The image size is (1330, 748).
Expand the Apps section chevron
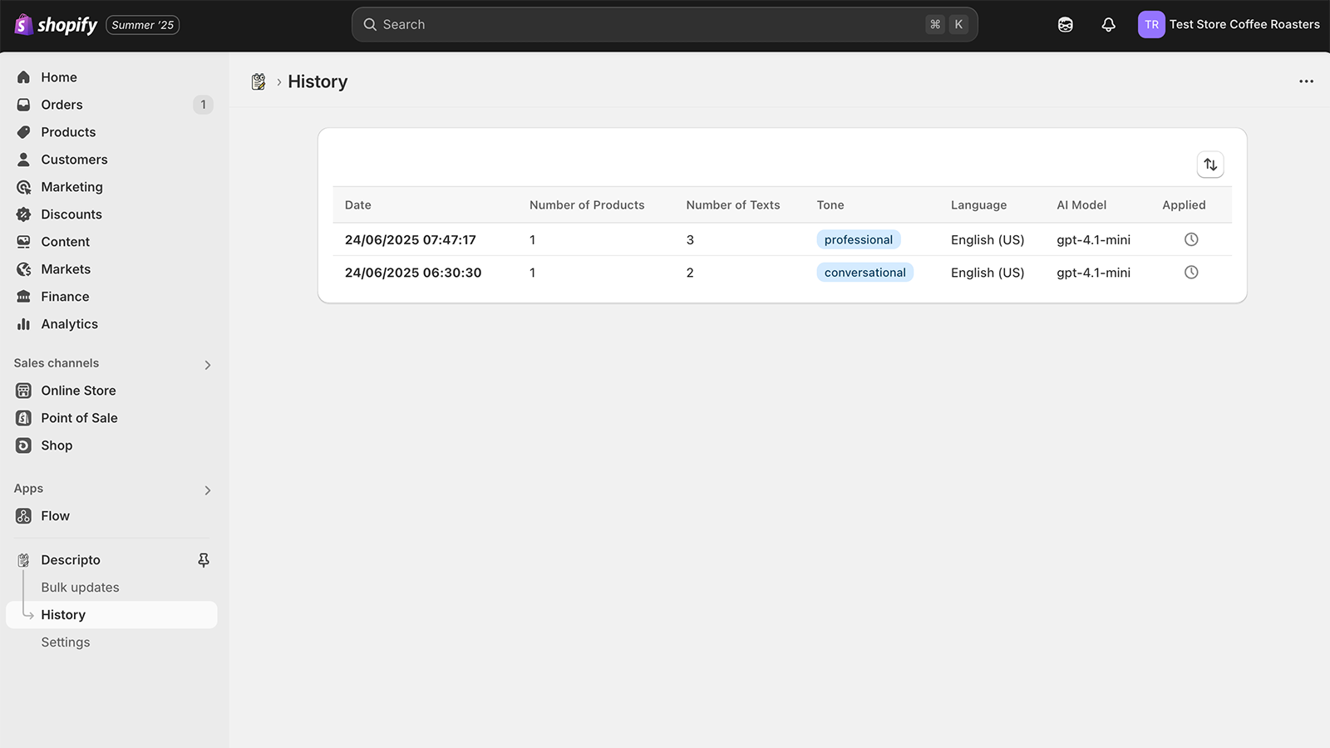(207, 490)
